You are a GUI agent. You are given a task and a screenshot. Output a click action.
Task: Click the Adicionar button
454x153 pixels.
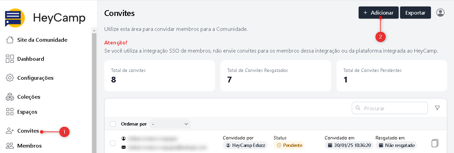click(378, 13)
